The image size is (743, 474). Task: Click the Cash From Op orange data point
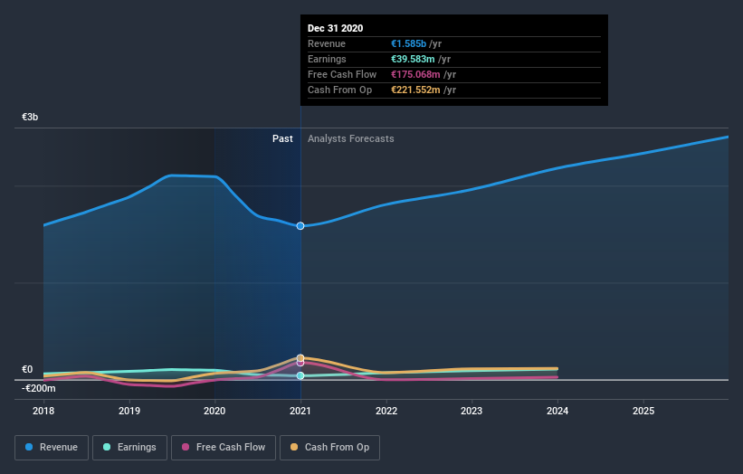pyautogui.click(x=300, y=358)
